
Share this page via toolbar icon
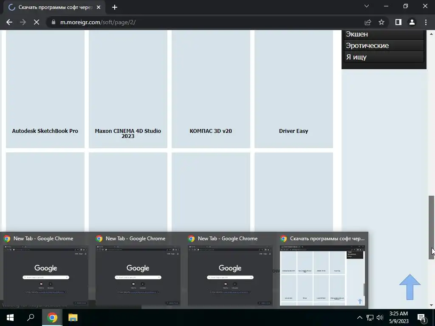coord(368,22)
